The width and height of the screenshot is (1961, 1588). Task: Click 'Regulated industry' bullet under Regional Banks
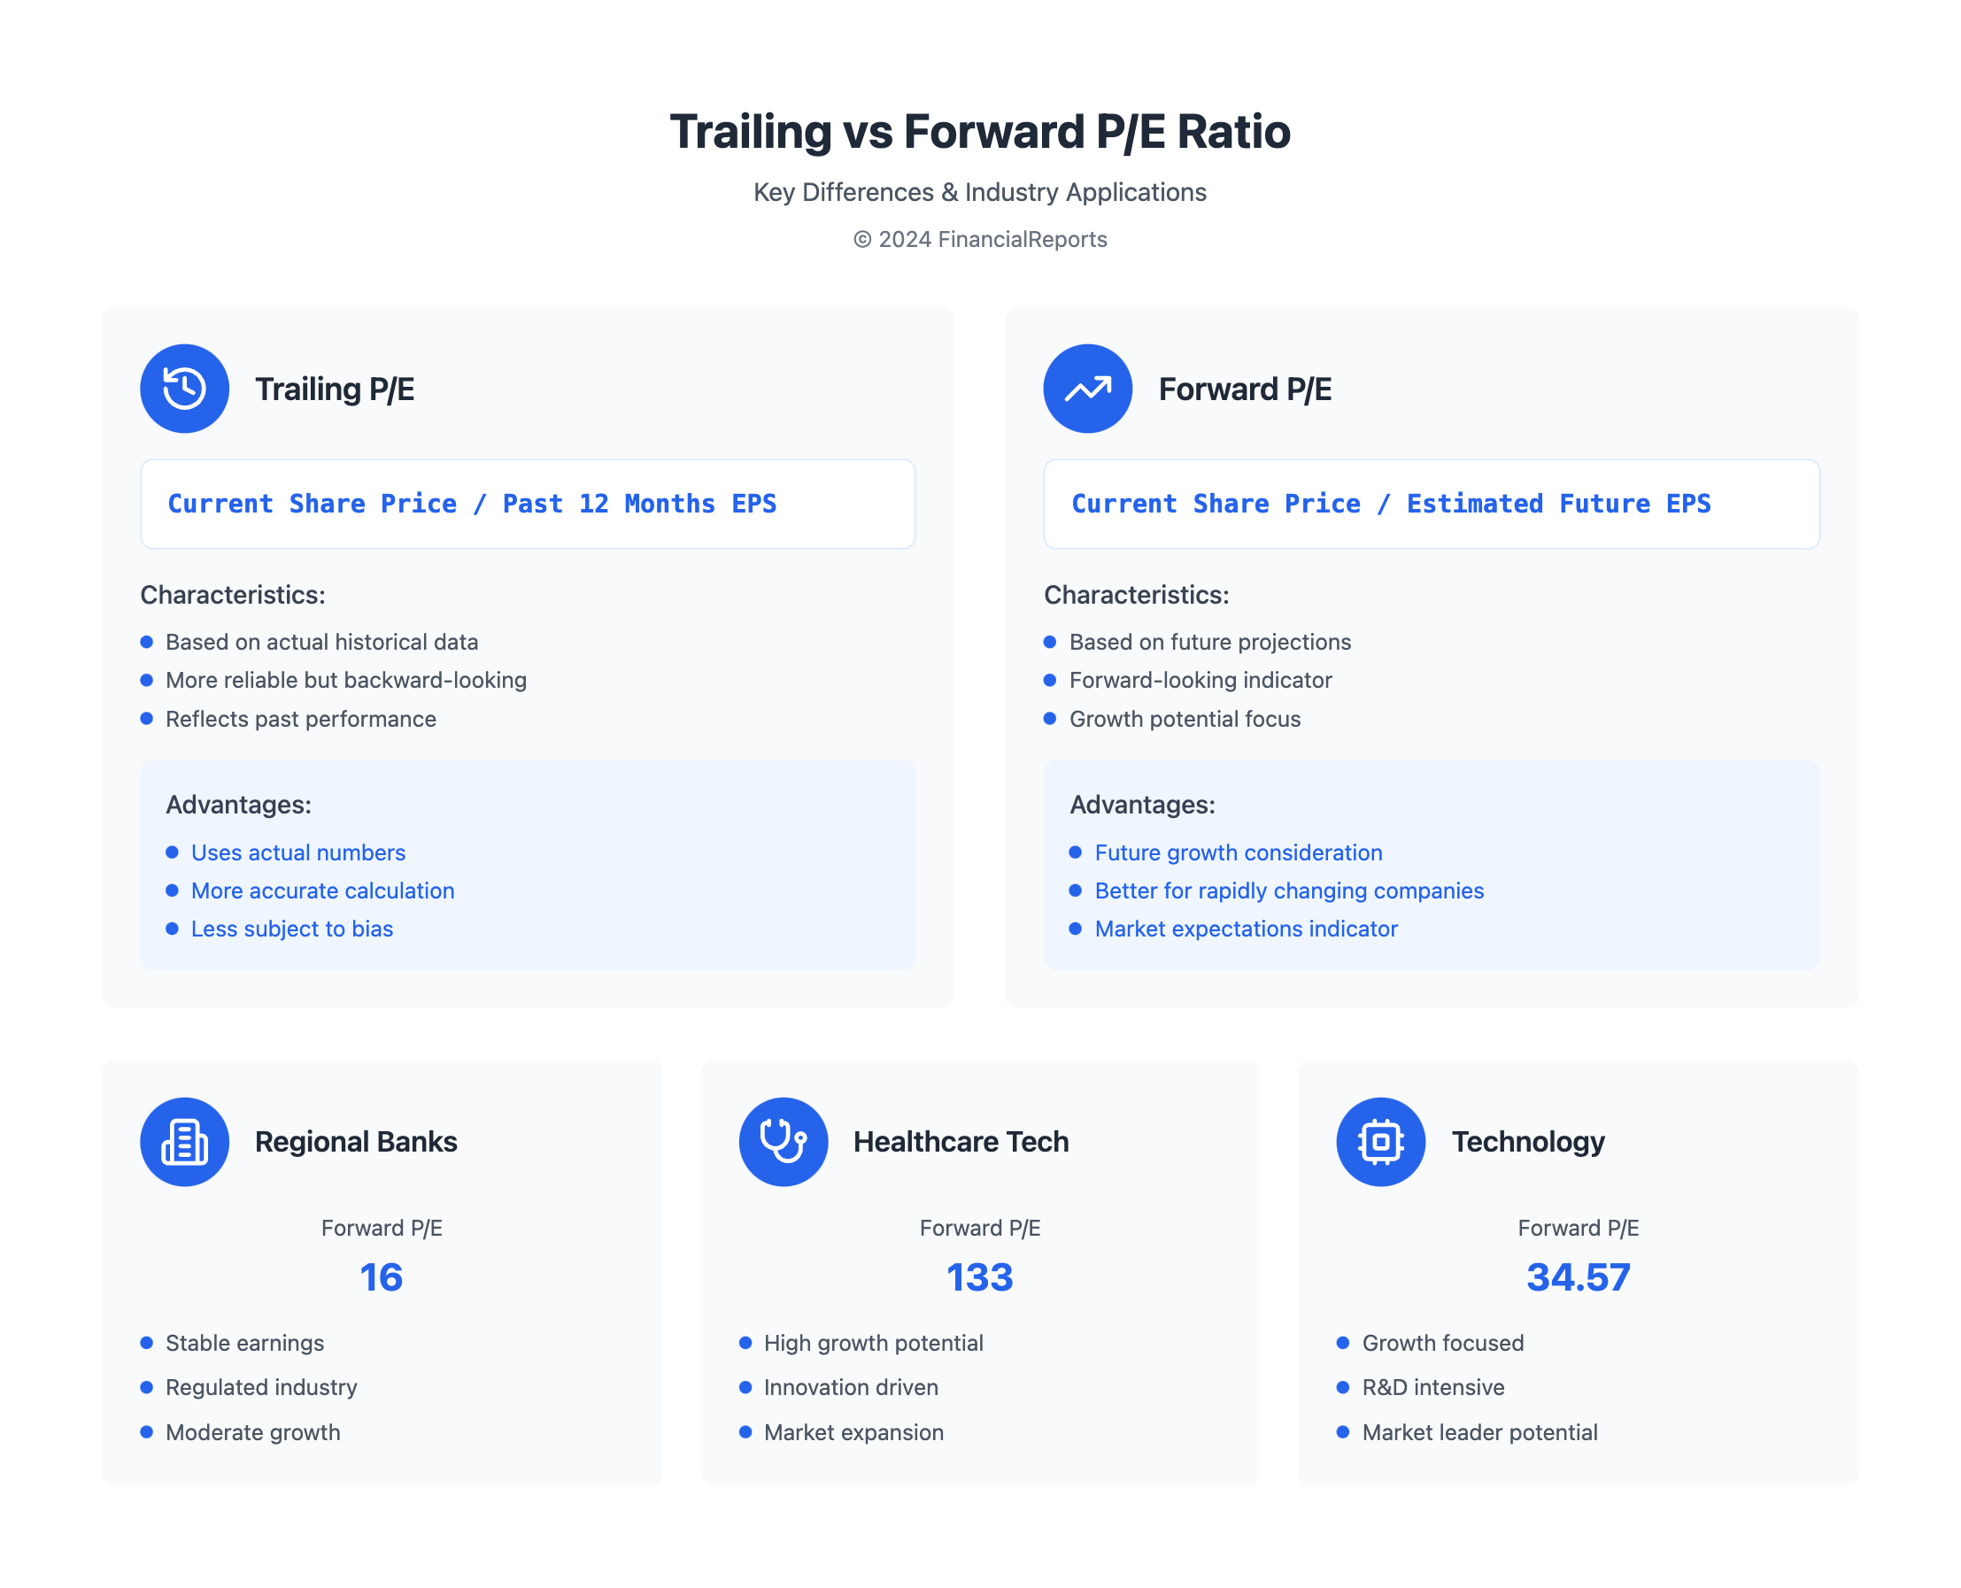coord(260,1387)
